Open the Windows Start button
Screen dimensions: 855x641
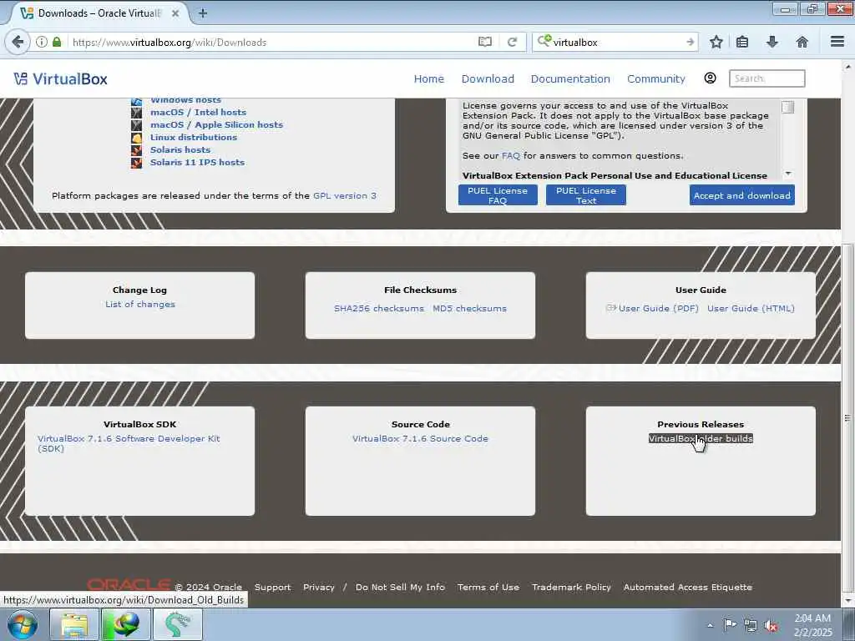(23, 624)
